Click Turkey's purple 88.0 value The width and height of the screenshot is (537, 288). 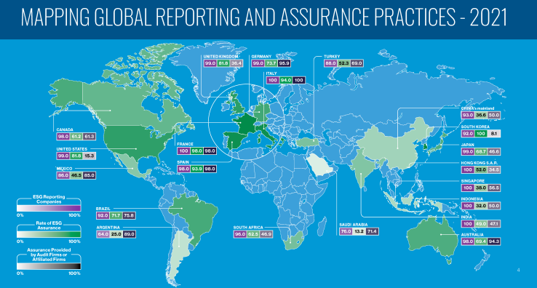click(330, 63)
